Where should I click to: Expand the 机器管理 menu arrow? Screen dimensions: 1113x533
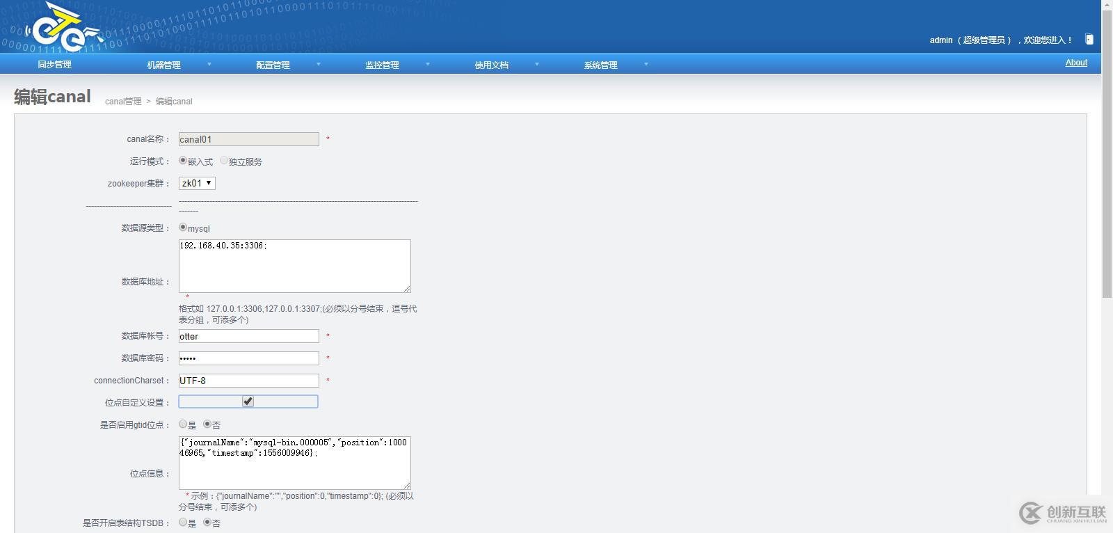point(209,64)
